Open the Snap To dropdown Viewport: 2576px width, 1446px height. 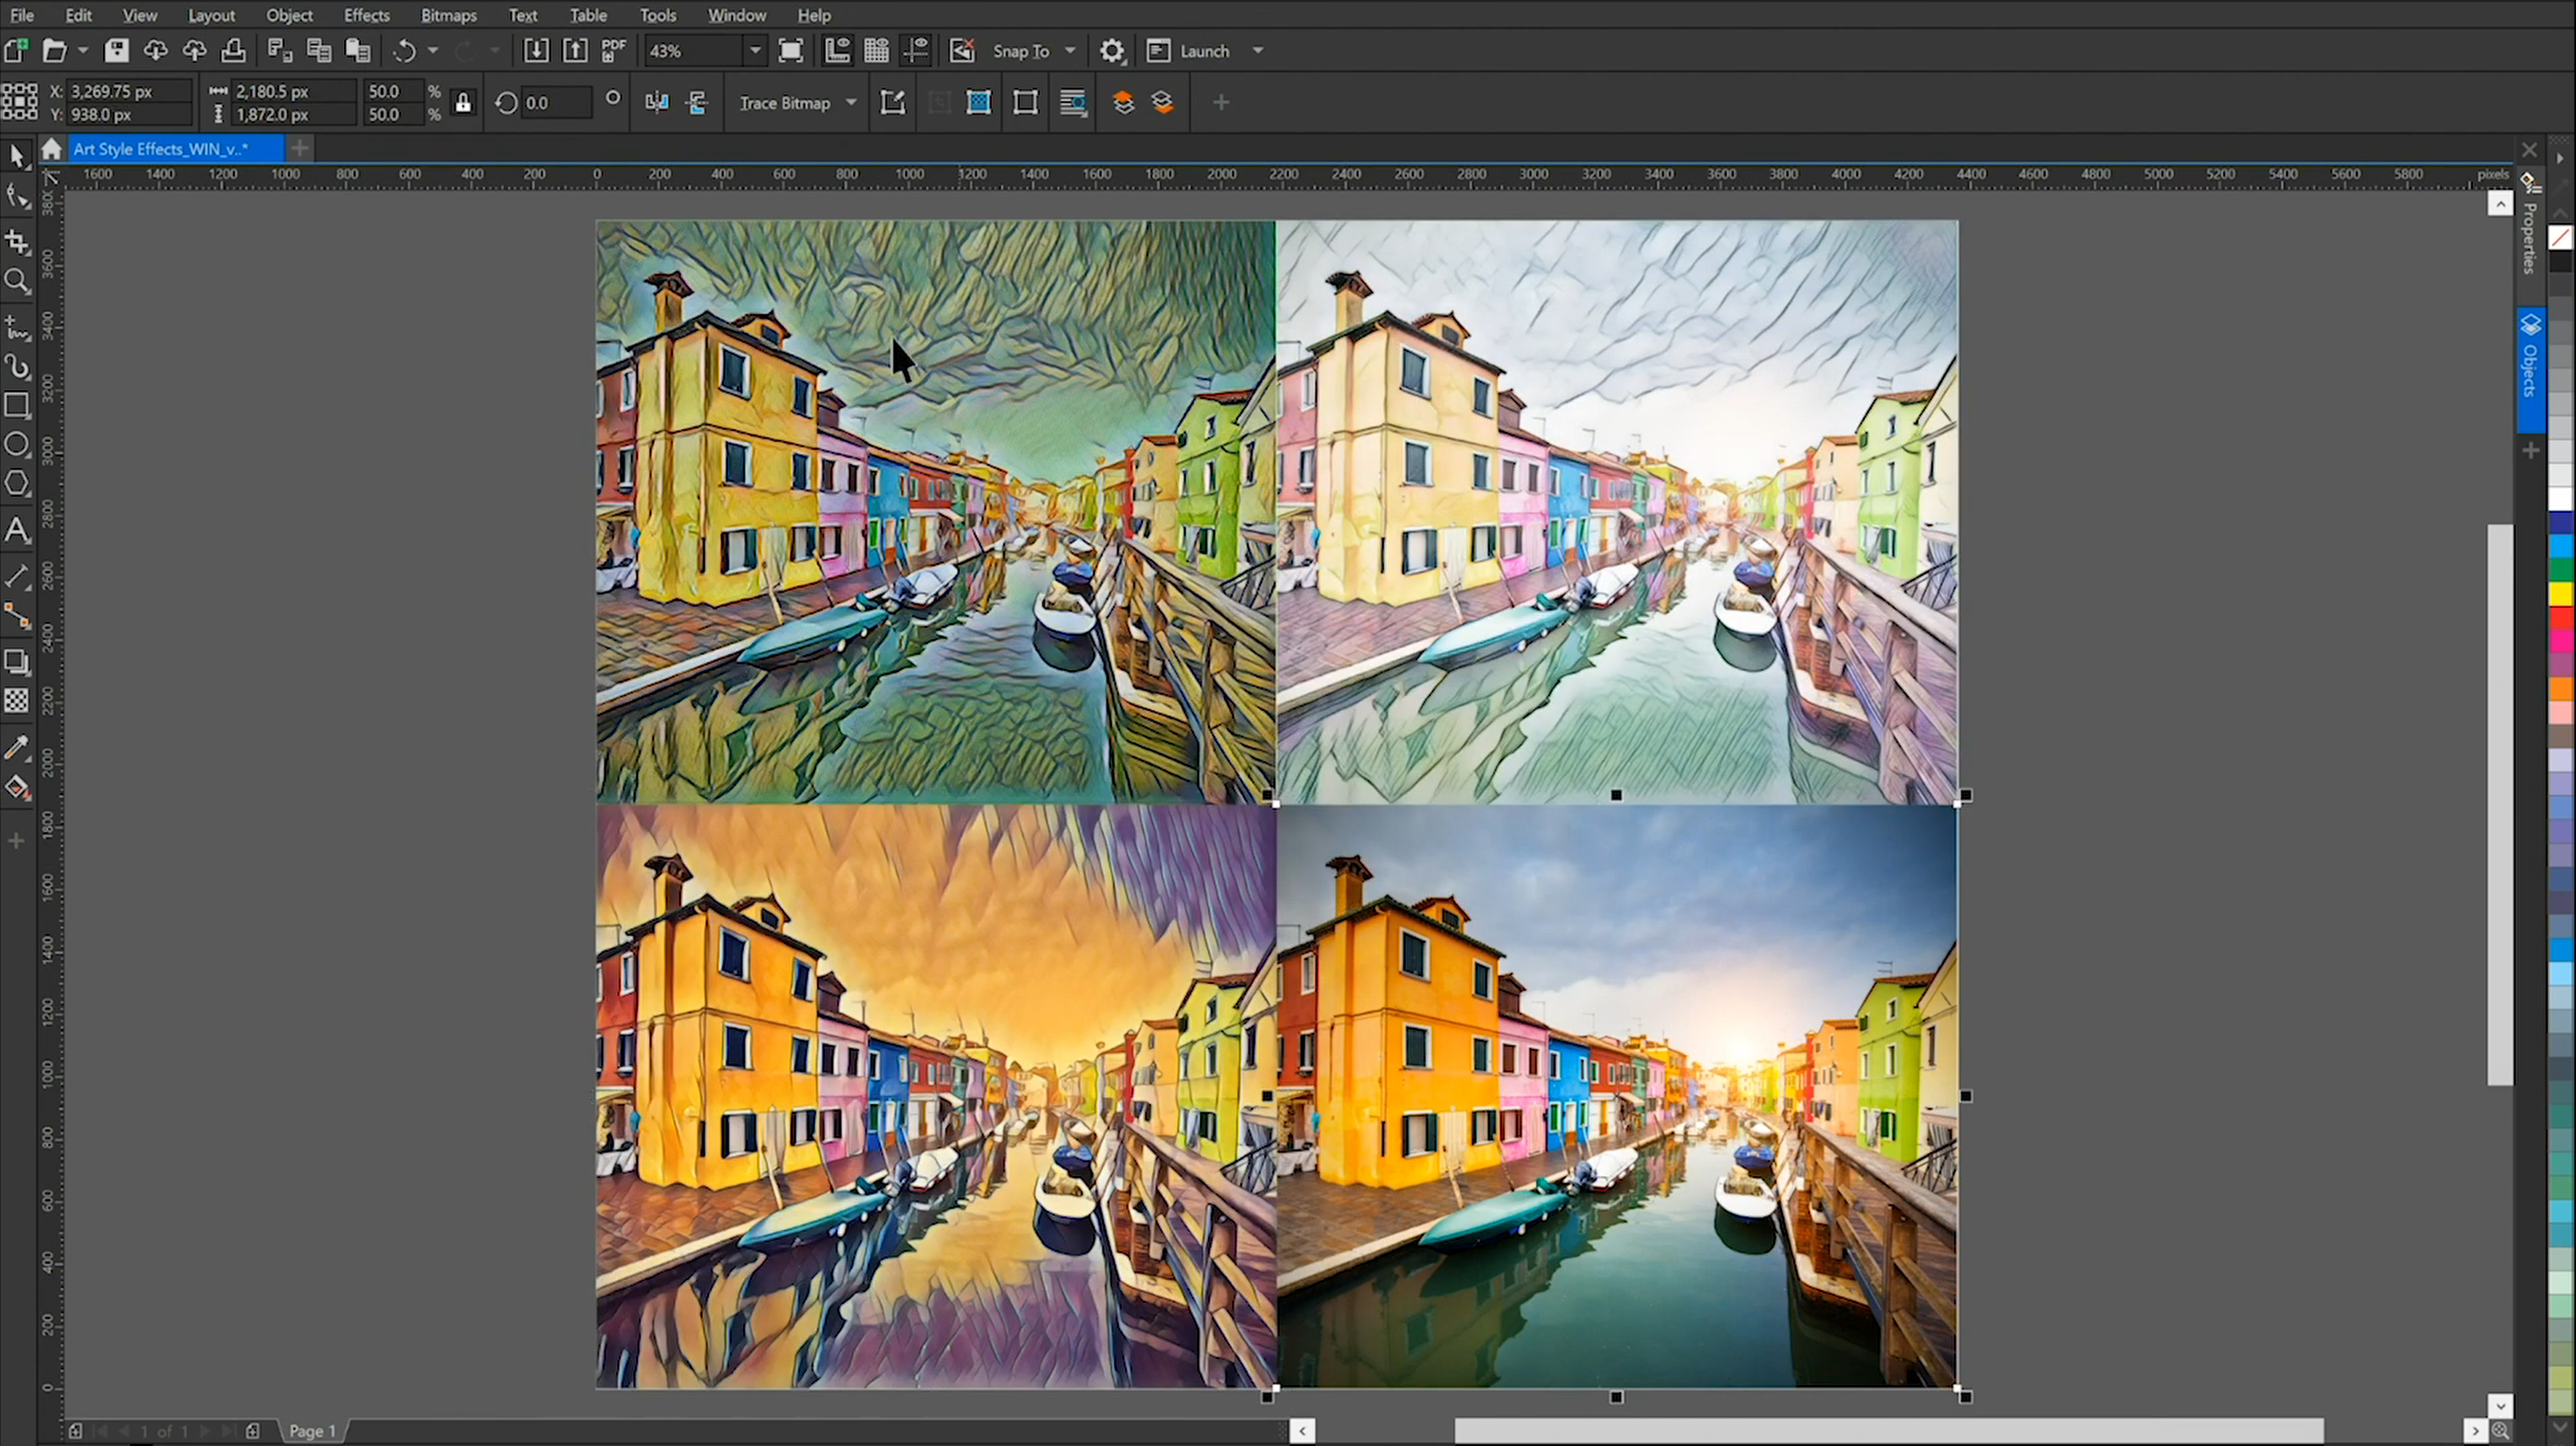point(1070,51)
